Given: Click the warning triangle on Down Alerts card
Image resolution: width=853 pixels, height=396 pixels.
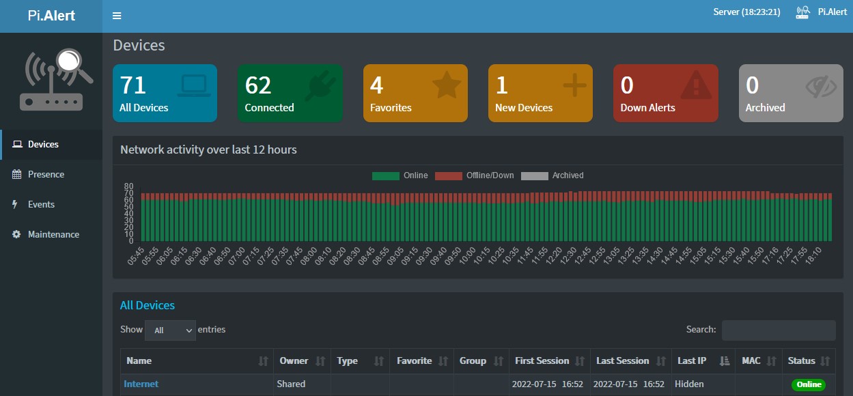Looking at the screenshot, I should [x=696, y=85].
